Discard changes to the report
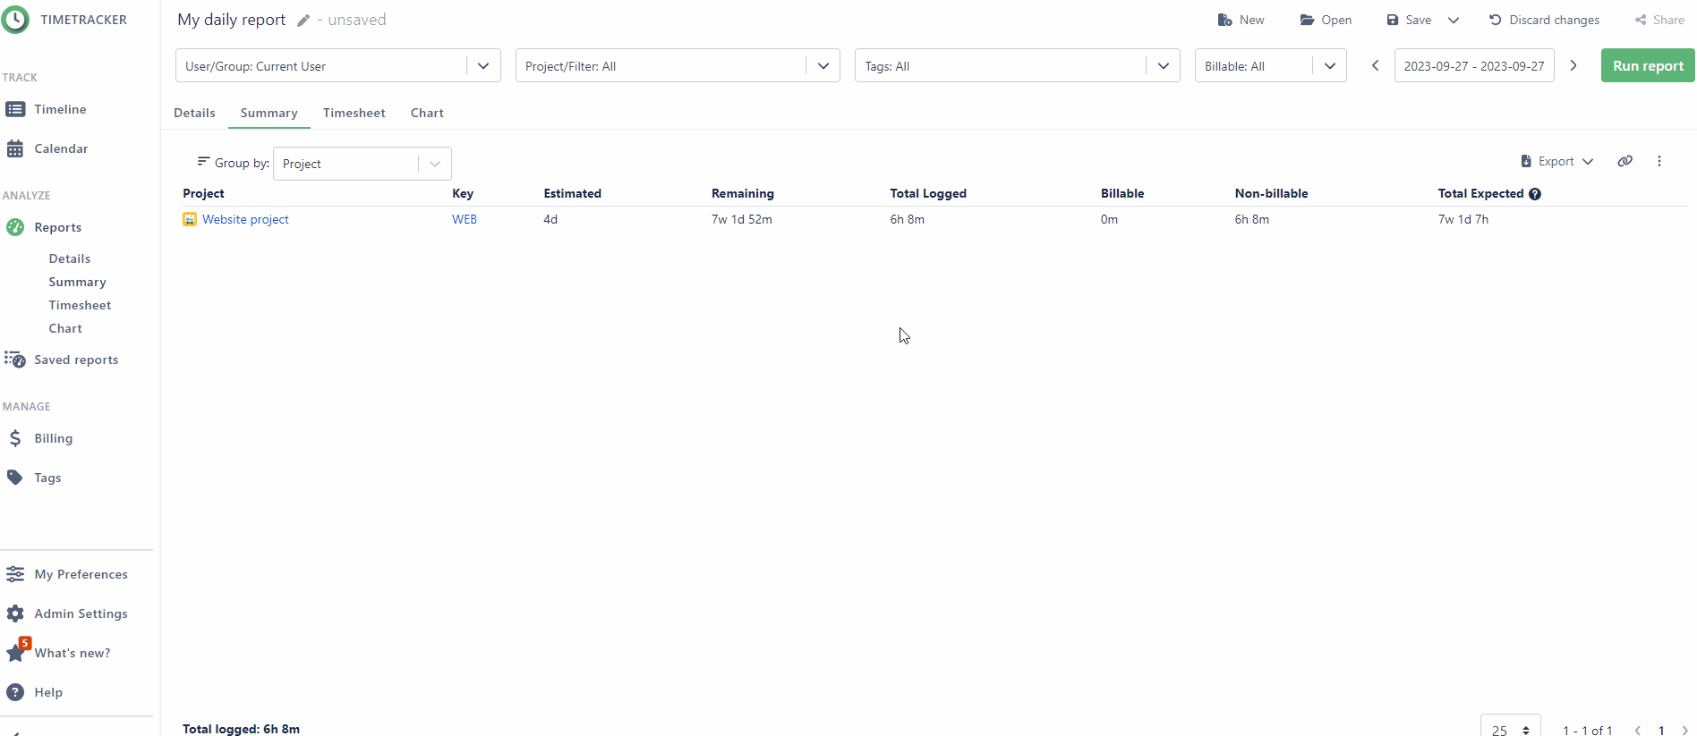 click(1544, 20)
